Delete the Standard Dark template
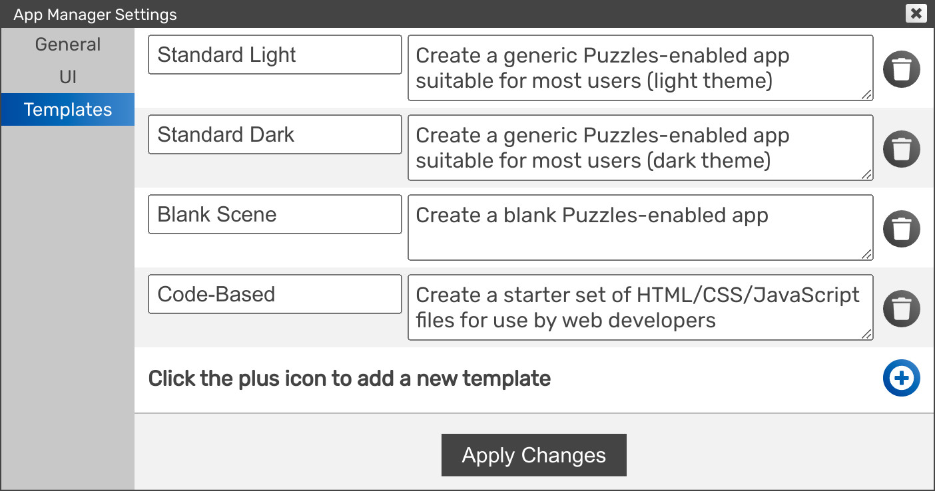The width and height of the screenshot is (935, 491). [x=902, y=148]
